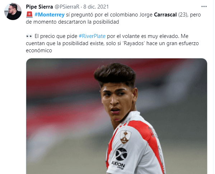Click the bold Carrascal name in tweet

165,15
